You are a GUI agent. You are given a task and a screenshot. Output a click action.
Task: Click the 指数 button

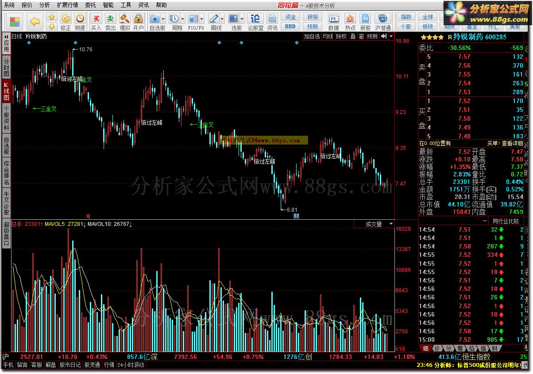tap(406, 17)
